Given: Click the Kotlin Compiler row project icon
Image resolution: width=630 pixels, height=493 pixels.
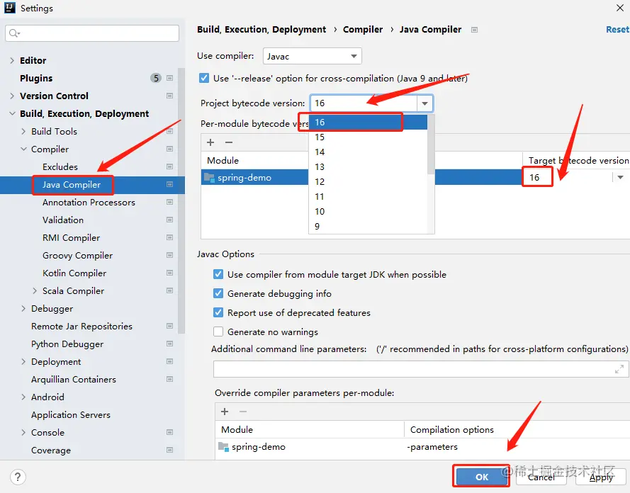Looking at the screenshot, I should [x=169, y=273].
